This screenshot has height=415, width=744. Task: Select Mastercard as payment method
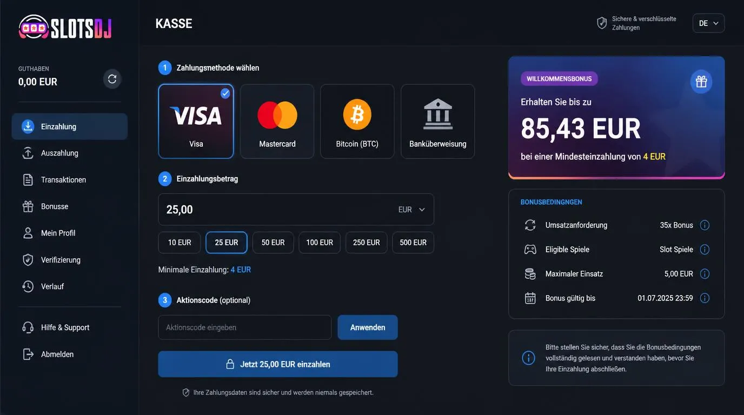point(277,121)
